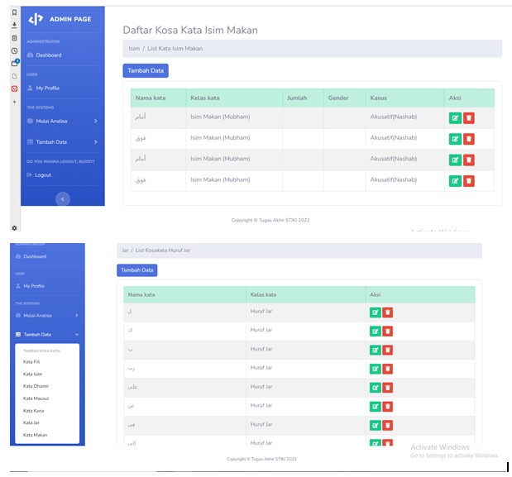Delete the رب Huruf Jar entry
Image resolution: width=512 pixels, height=477 pixels.
pyautogui.click(x=388, y=369)
